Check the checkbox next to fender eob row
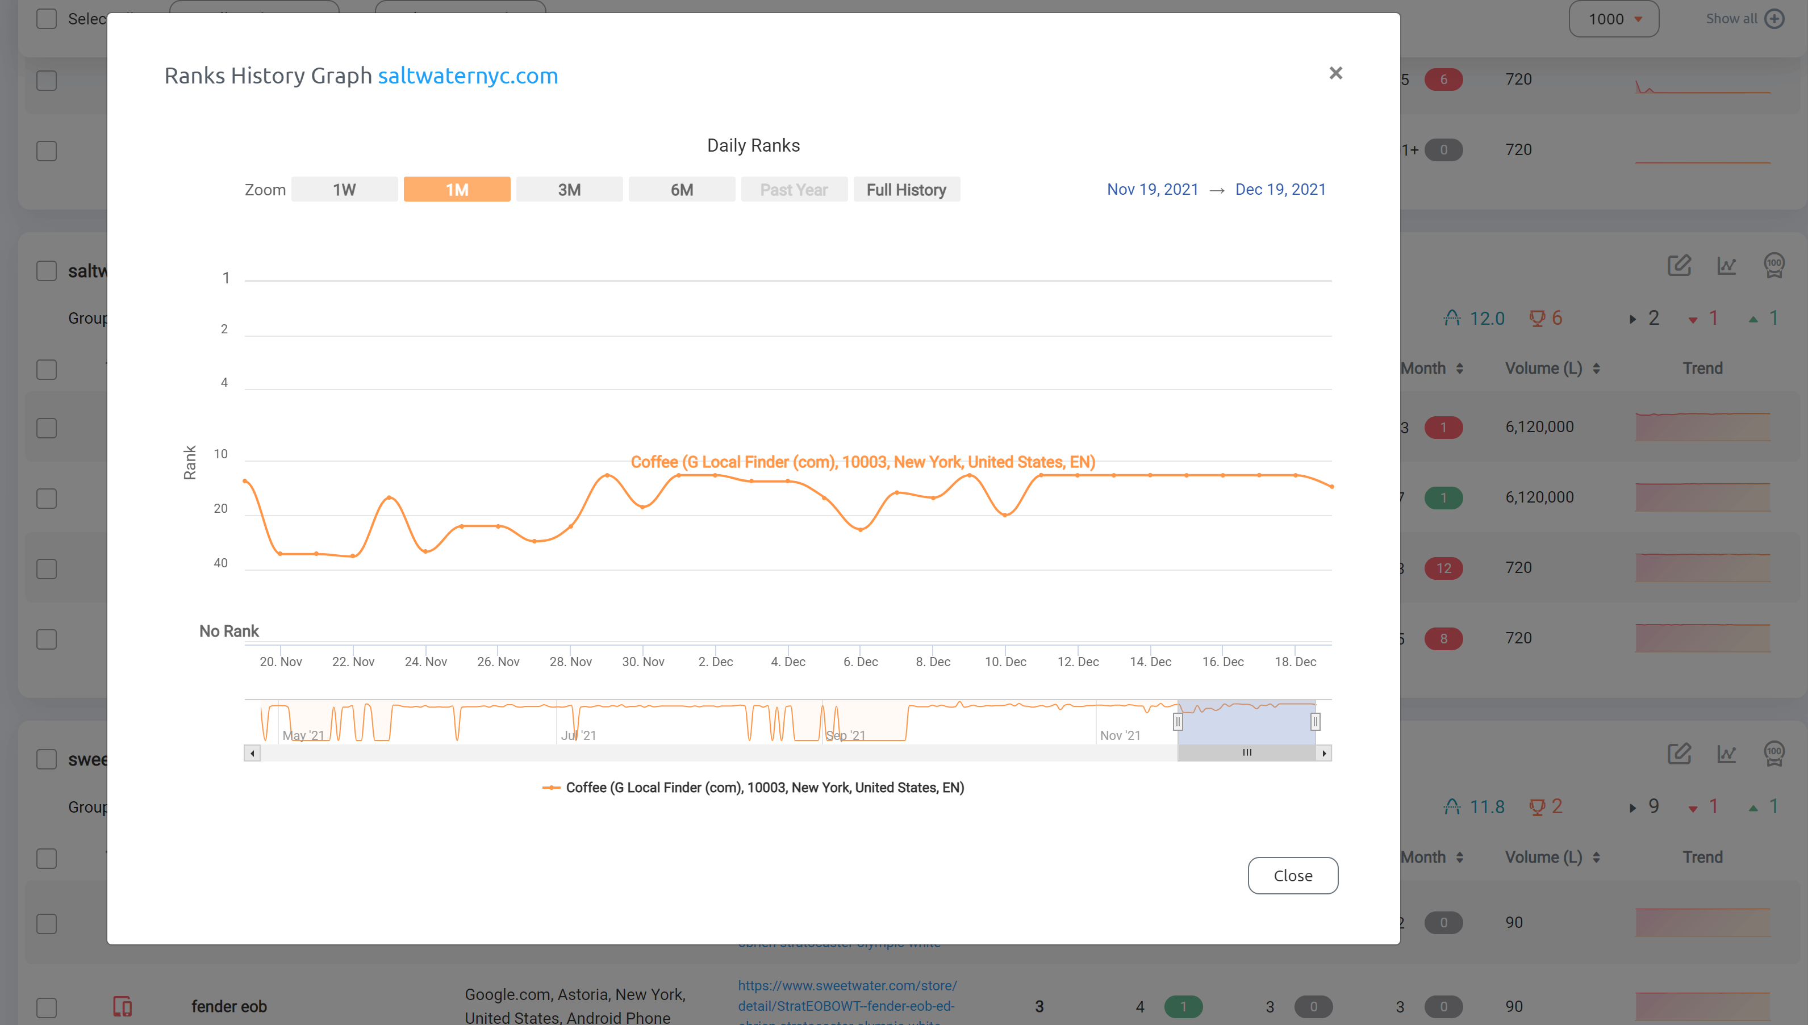The image size is (1808, 1025). pos(47,1006)
